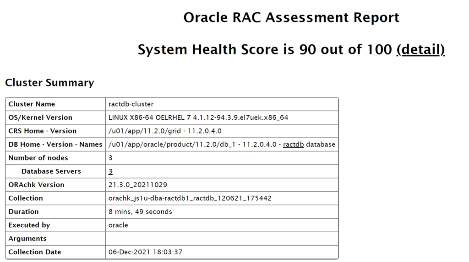Click the Cluster Name label cell
Screen dimensions: 469x262
tap(55, 104)
